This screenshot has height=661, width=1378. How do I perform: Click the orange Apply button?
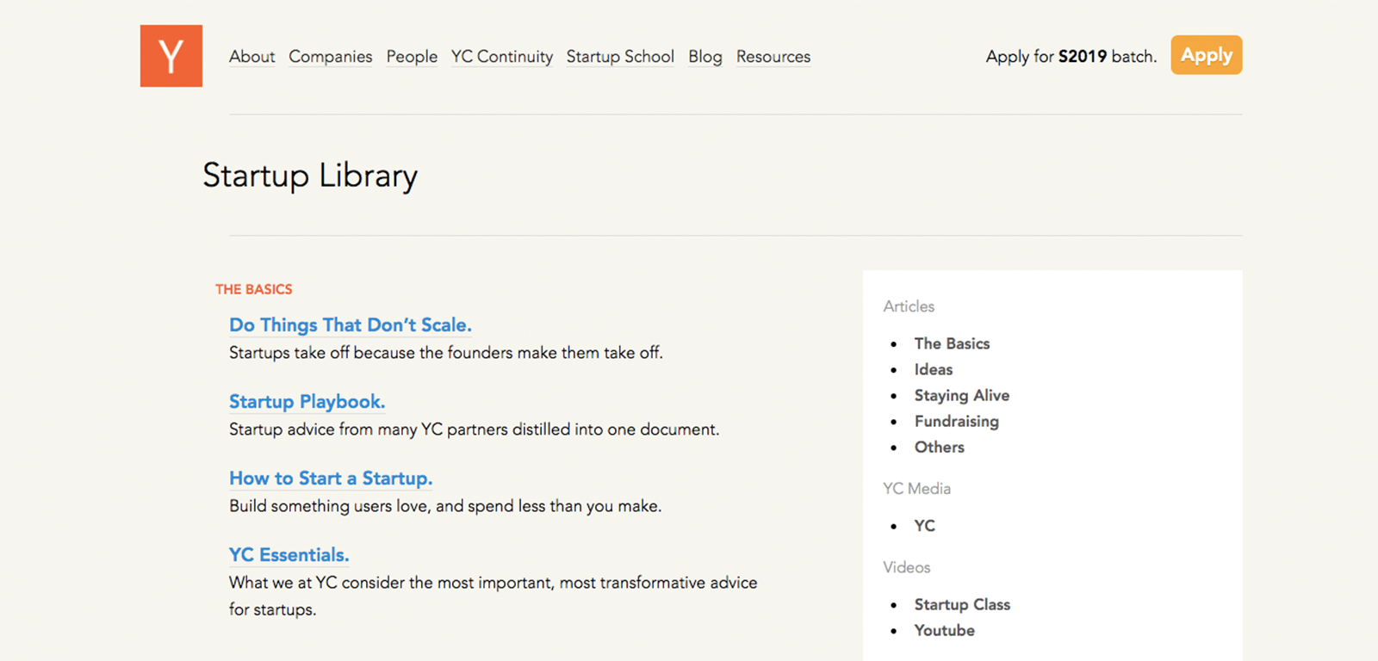click(1206, 55)
